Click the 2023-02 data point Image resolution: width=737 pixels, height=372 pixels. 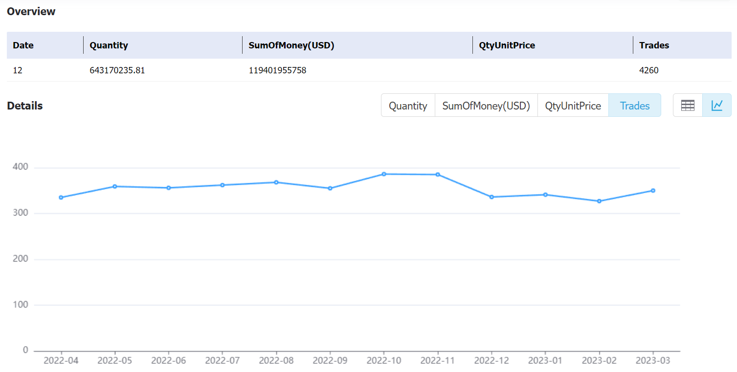pos(599,201)
